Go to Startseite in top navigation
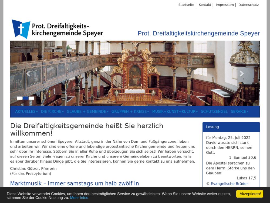 tap(186, 5)
